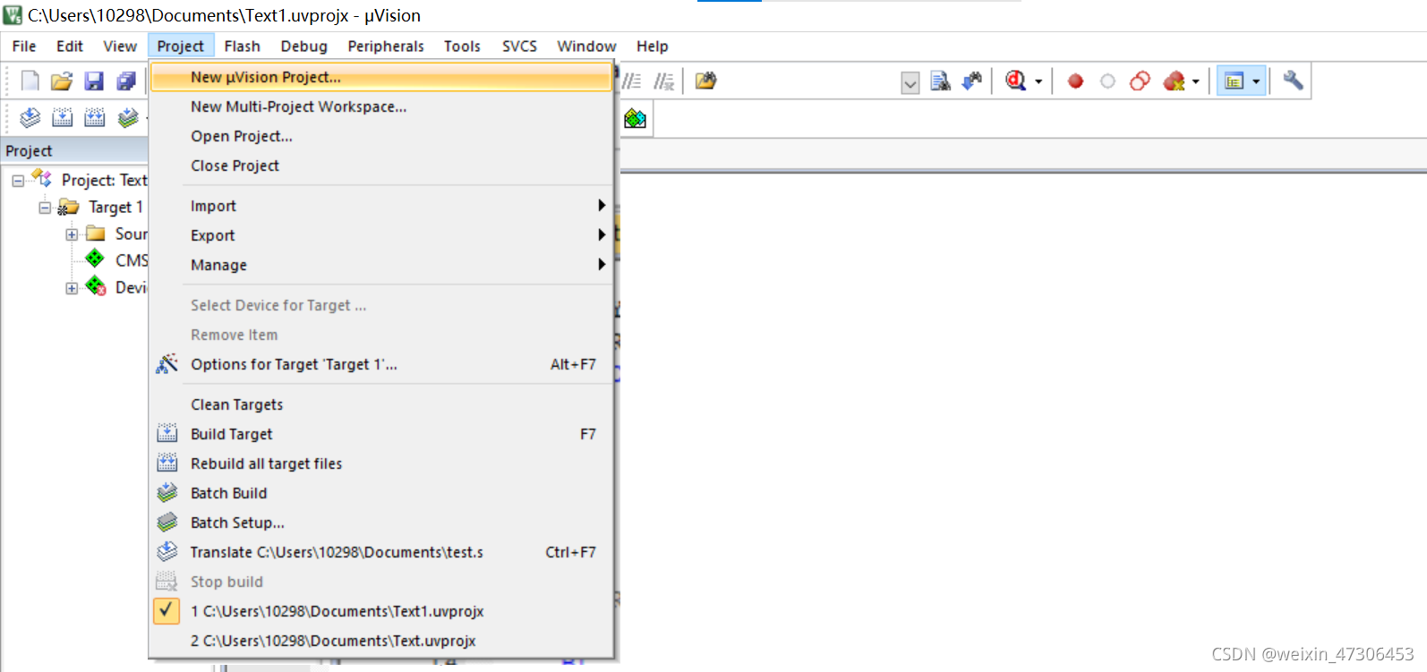Open the SVCS menu

(x=519, y=46)
